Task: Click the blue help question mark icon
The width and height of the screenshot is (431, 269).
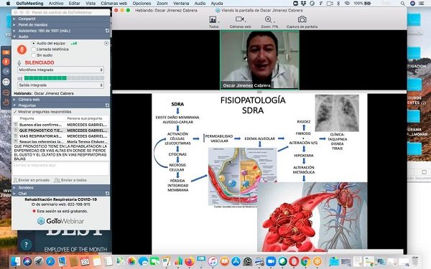Action: point(26,245)
